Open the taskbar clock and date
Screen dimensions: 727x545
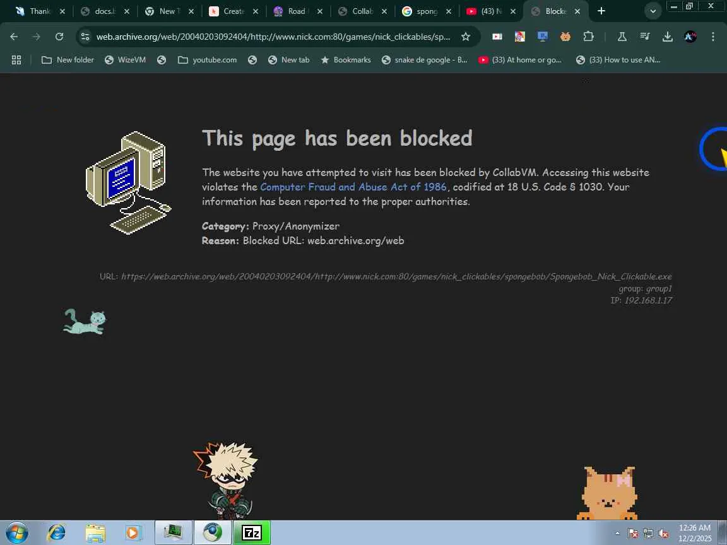[x=695, y=533]
